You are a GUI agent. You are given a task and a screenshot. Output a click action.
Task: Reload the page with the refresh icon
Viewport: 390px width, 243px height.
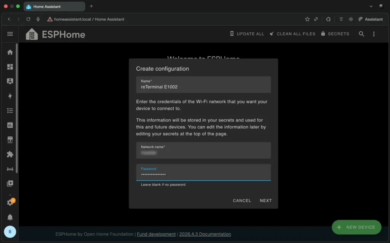(28, 19)
